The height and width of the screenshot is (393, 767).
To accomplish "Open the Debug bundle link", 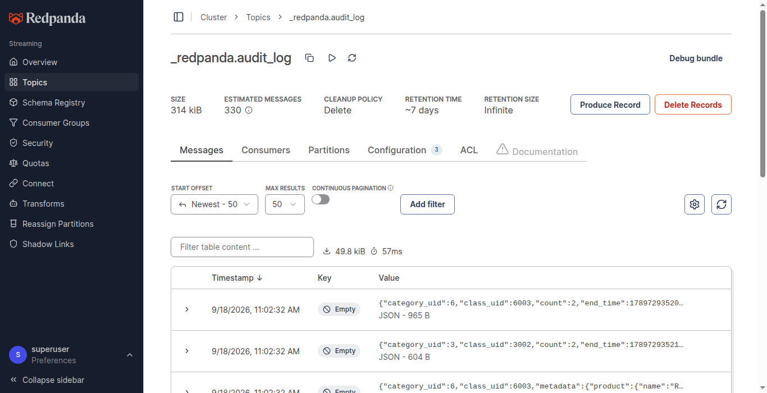I will (x=696, y=58).
